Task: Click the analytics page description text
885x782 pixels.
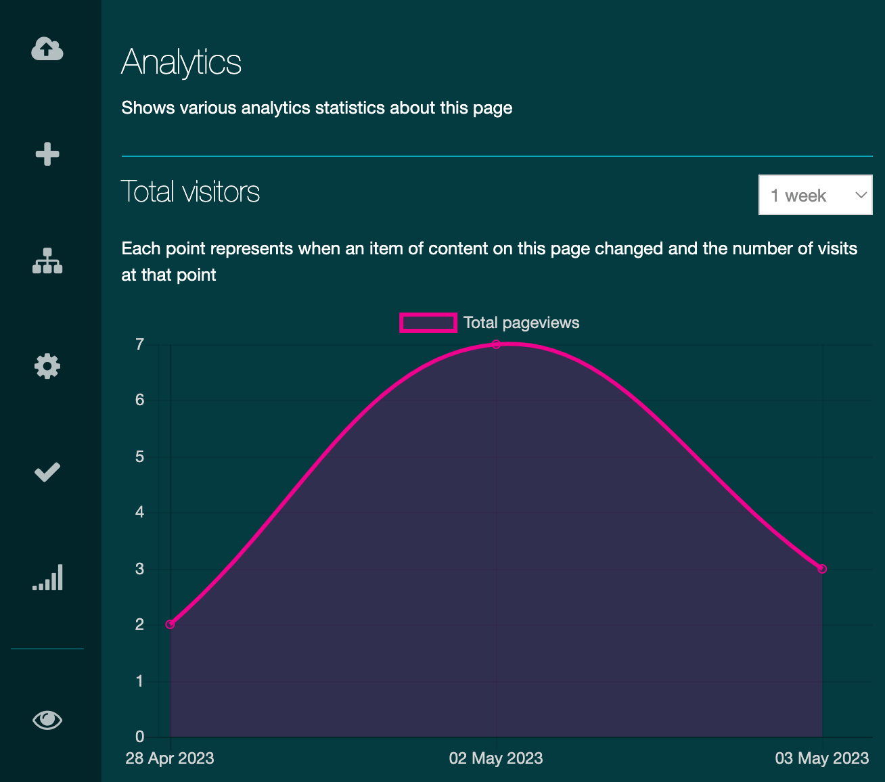Action: (x=317, y=108)
